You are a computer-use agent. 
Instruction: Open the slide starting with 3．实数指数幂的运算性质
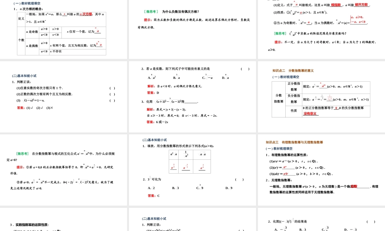click(x=64, y=219)
